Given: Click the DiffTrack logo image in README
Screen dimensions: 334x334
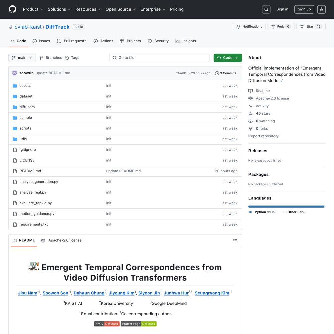Looking at the screenshot, I should point(34,266).
